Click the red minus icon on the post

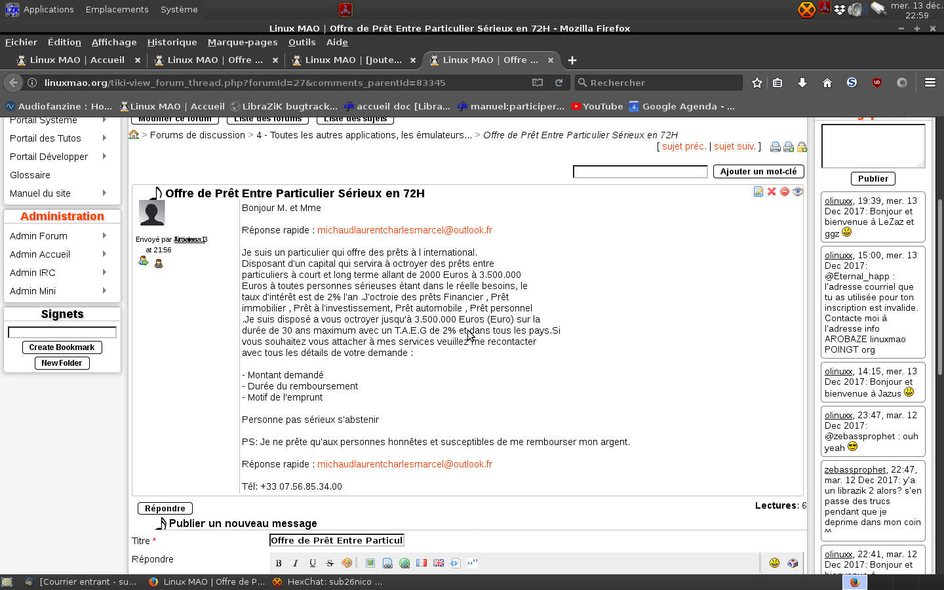785,191
